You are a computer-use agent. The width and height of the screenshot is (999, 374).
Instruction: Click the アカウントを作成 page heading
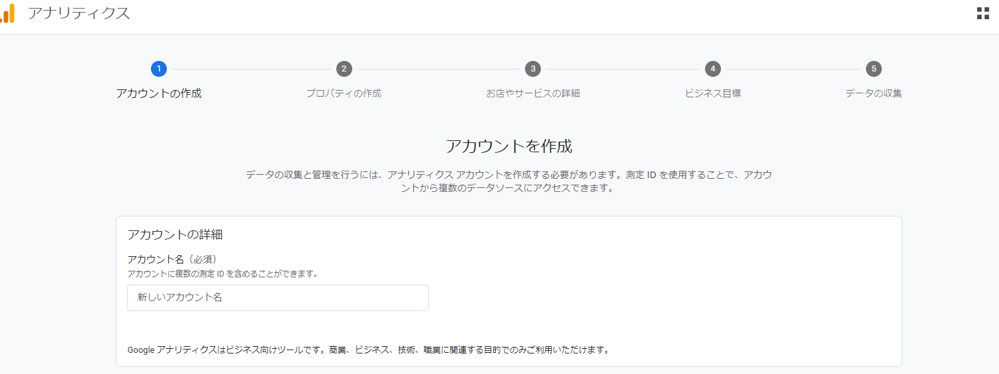[x=508, y=146]
